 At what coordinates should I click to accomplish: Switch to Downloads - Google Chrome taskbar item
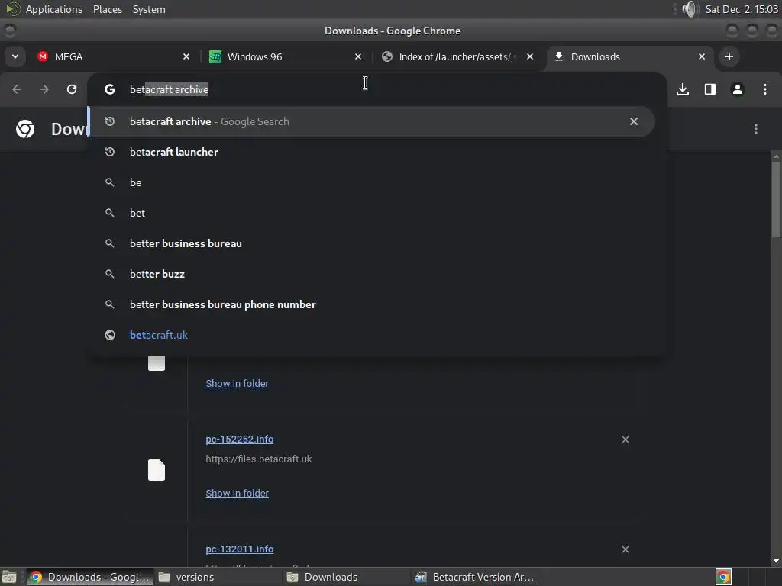click(90, 577)
